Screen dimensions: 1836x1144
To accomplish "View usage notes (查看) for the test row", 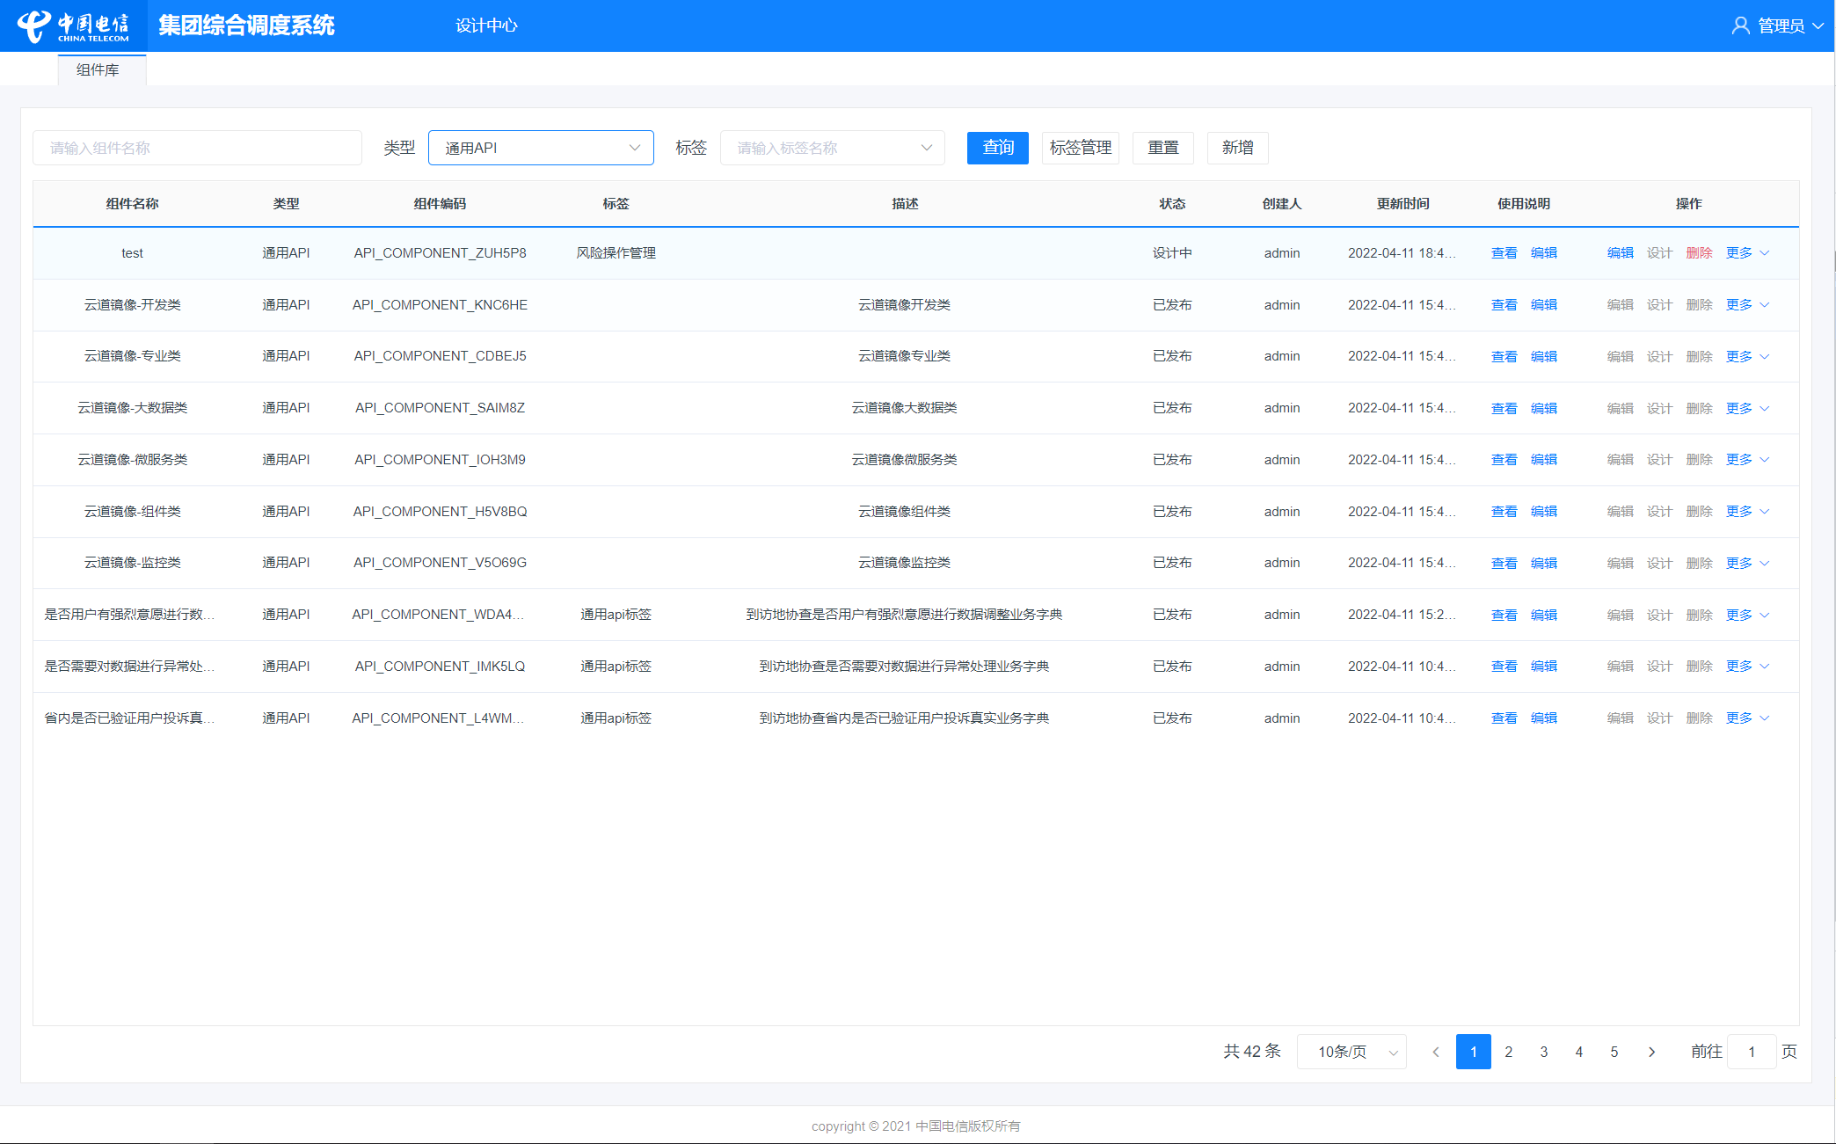I will coord(1504,253).
